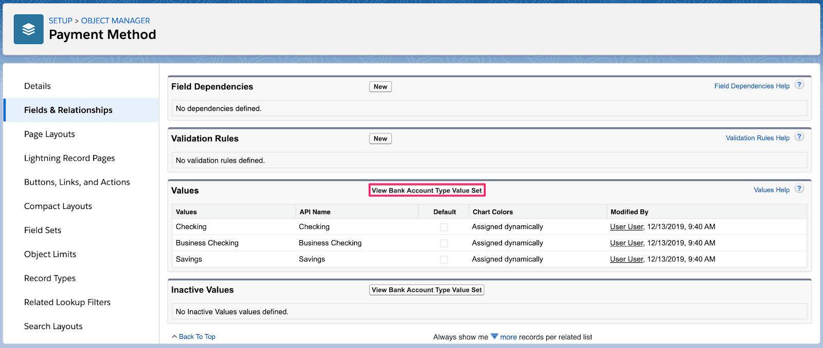Image resolution: width=823 pixels, height=348 pixels.
Task: Open User User link in Savings row
Action: 627,260
